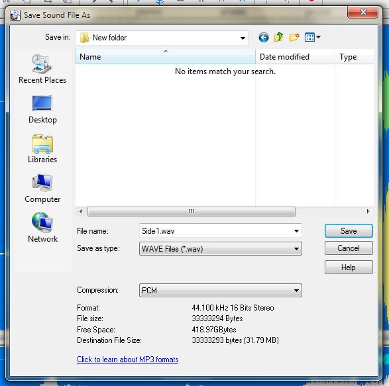Jump to Desktop location

tap(42, 109)
